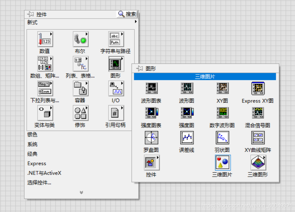The image size is (295, 212).
Task: Select the 数字波形图 digital waveform control
Action: click(x=222, y=113)
